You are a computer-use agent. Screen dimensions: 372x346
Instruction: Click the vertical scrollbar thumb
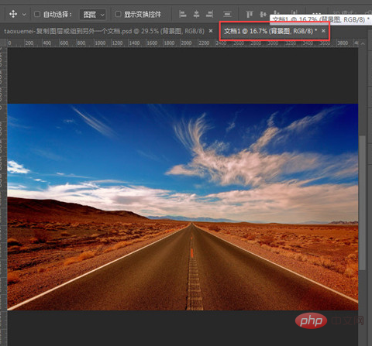point(363,203)
